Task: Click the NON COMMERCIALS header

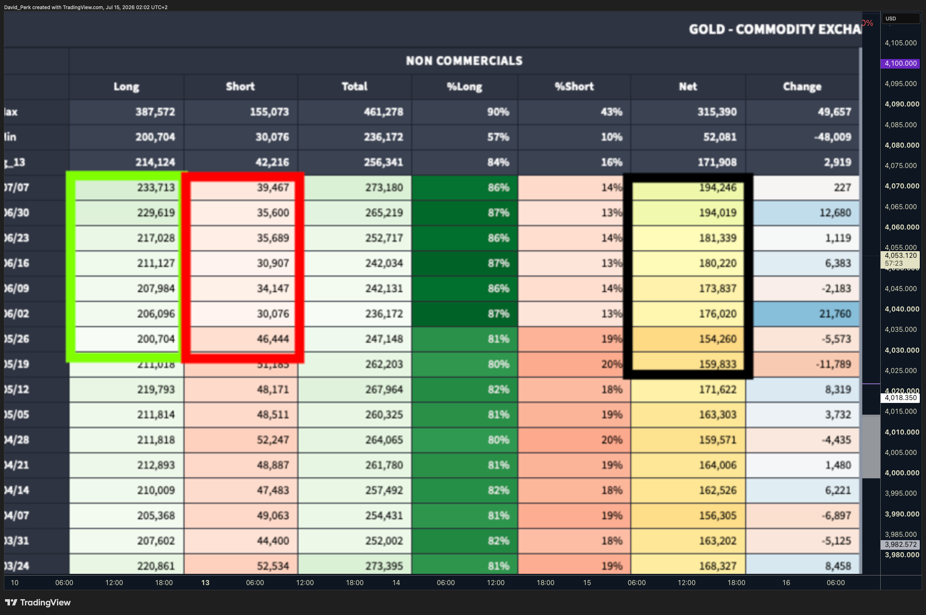Action: tap(464, 61)
